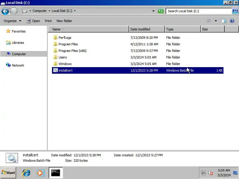239x179 pixels.
Task: Select the Program Files (x86) folder
Action: [x=72, y=51]
